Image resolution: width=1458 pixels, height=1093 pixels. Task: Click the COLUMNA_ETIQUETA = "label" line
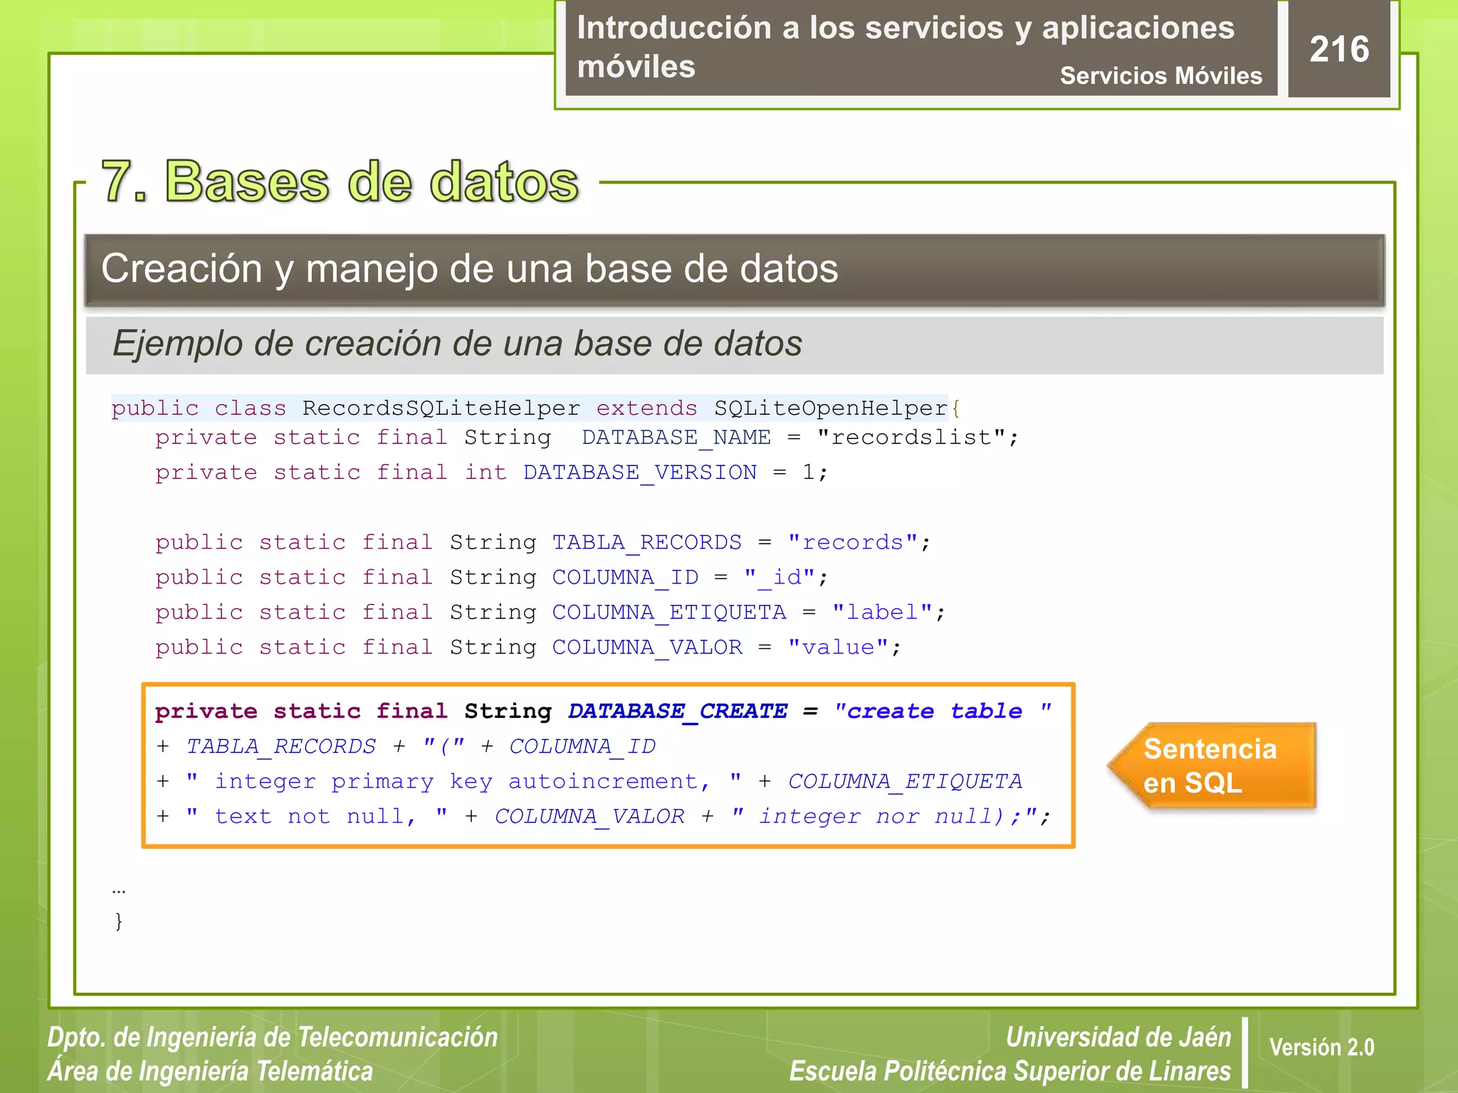tap(550, 613)
